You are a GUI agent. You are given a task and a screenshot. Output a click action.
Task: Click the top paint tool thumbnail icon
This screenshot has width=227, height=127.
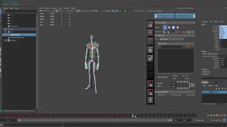pos(150,25)
